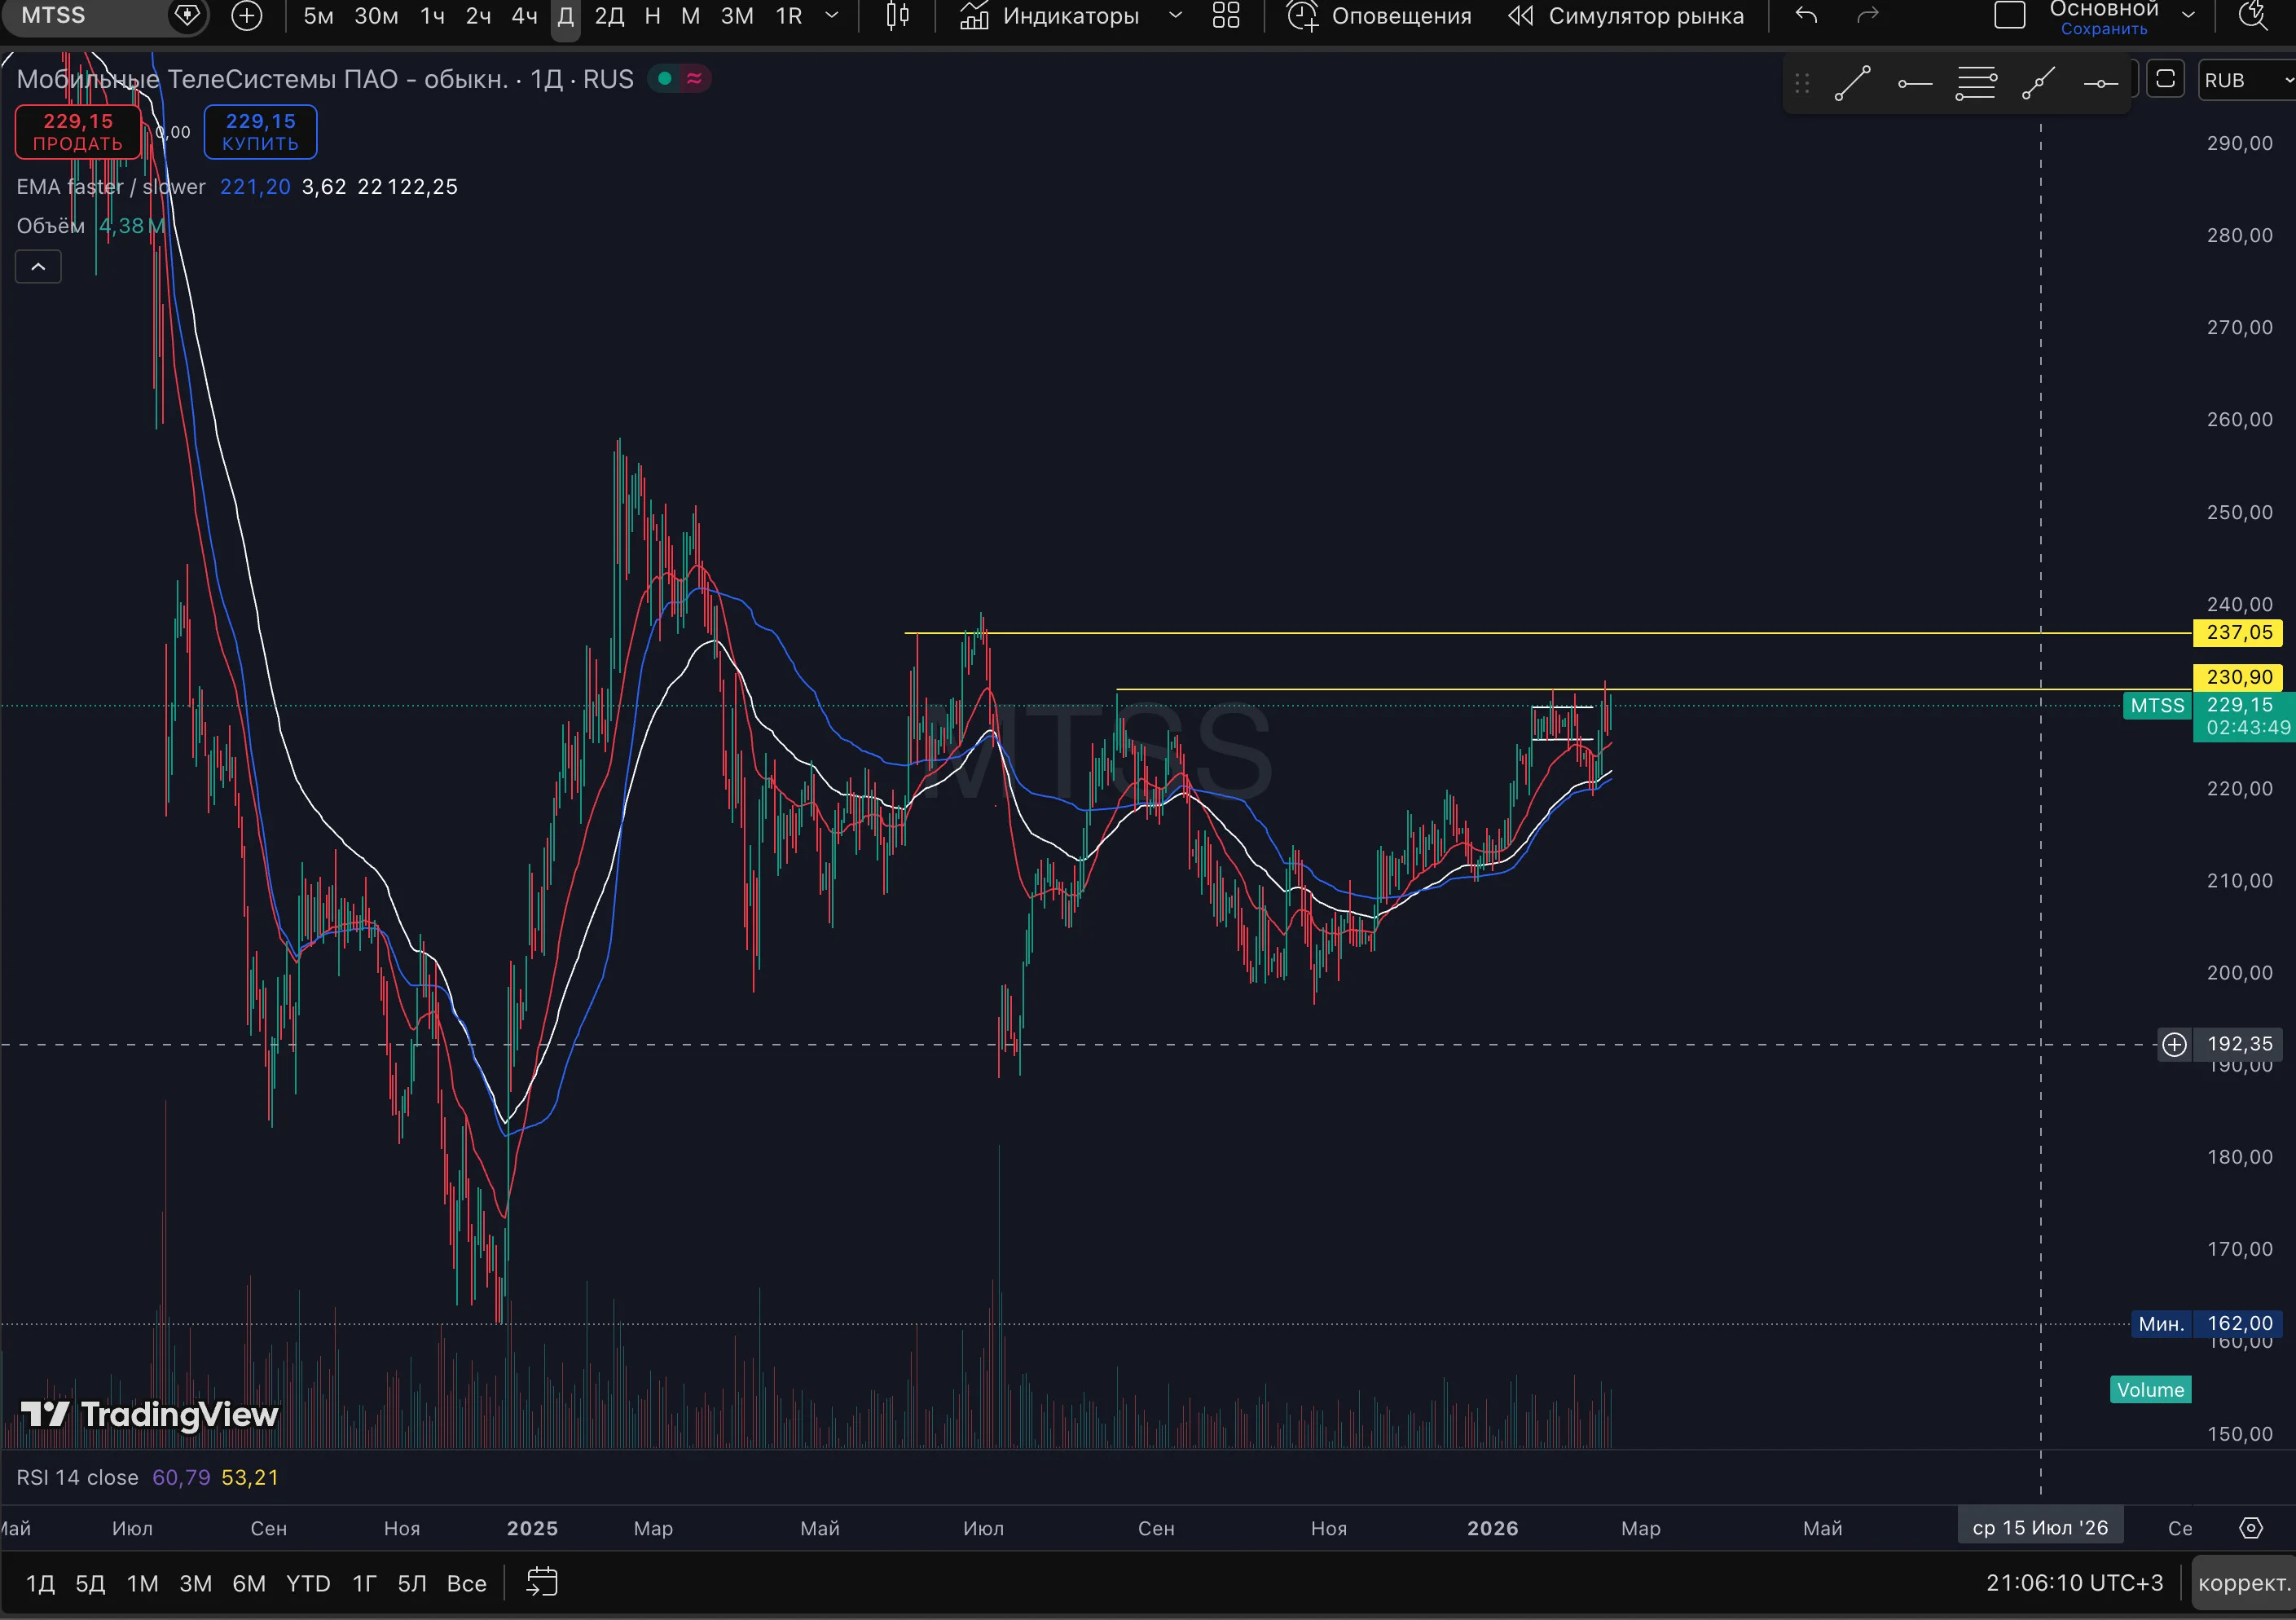Select the EMA faster / slower indicator legend
This screenshot has height=1620, width=2296.
(x=111, y=187)
